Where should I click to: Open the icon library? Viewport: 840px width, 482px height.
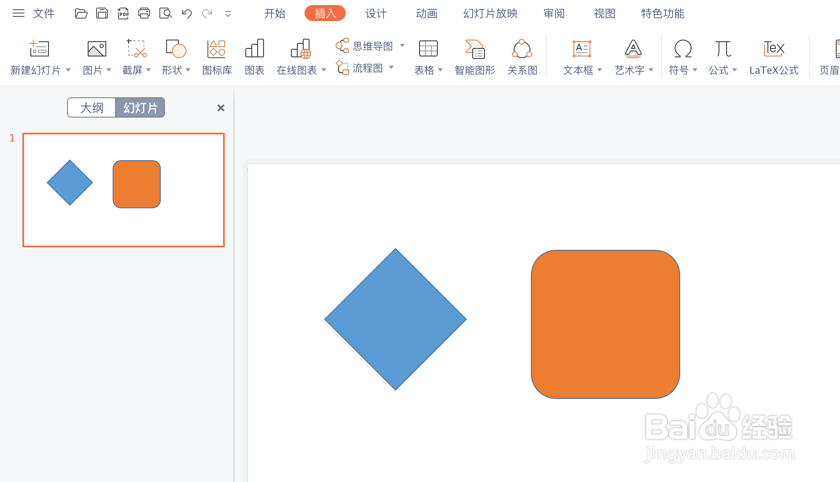pyautogui.click(x=217, y=49)
